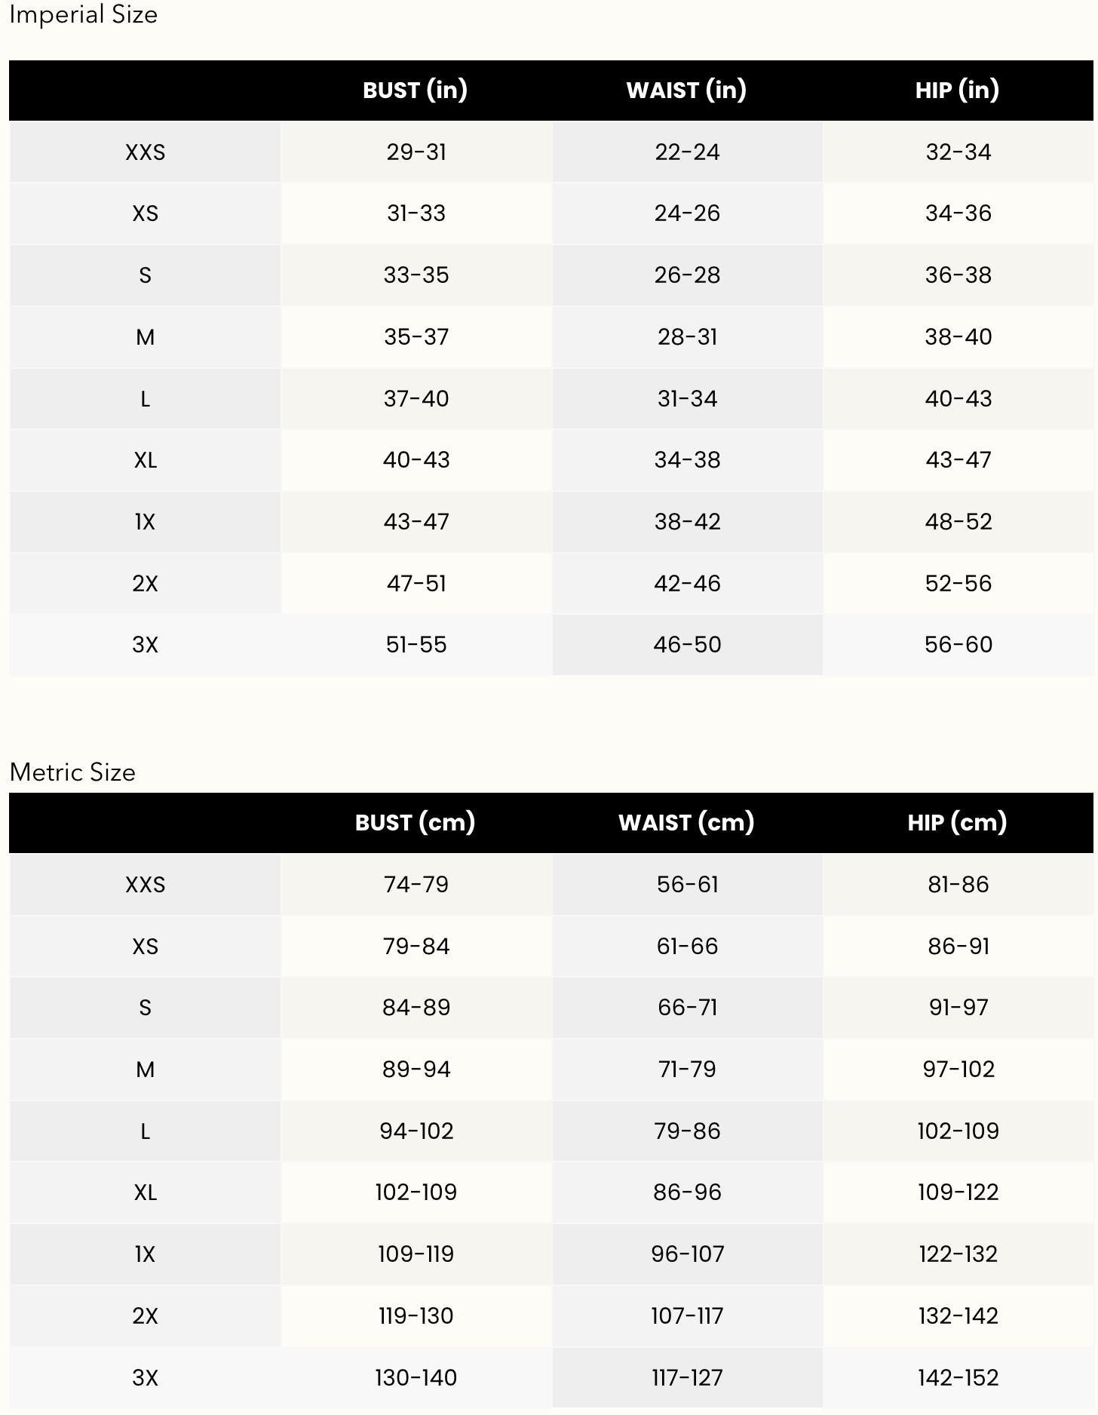1098x1415 pixels.
Task: Click the waist value 28-31
Action: tap(687, 337)
